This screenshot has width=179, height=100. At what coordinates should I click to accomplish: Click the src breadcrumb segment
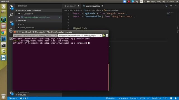(x=66, y=10)
